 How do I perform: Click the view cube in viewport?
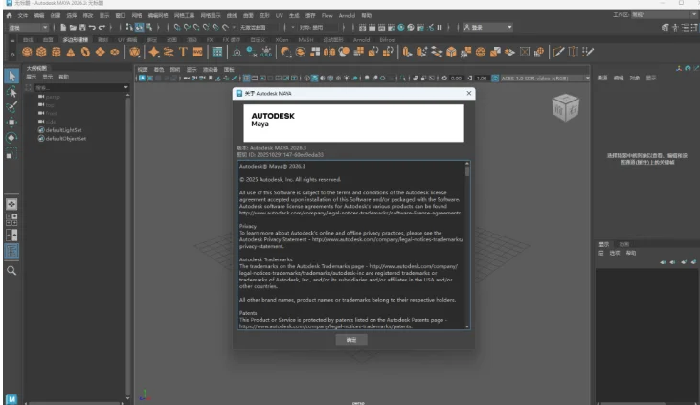point(566,107)
